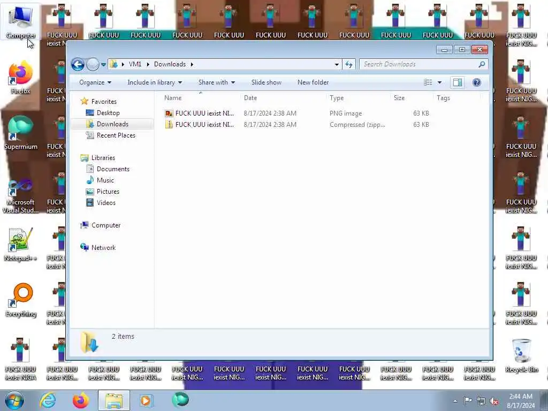Select Libraries in the navigation pane
The height and width of the screenshot is (411, 548).
pyautogui.click(x=103, y=158)
